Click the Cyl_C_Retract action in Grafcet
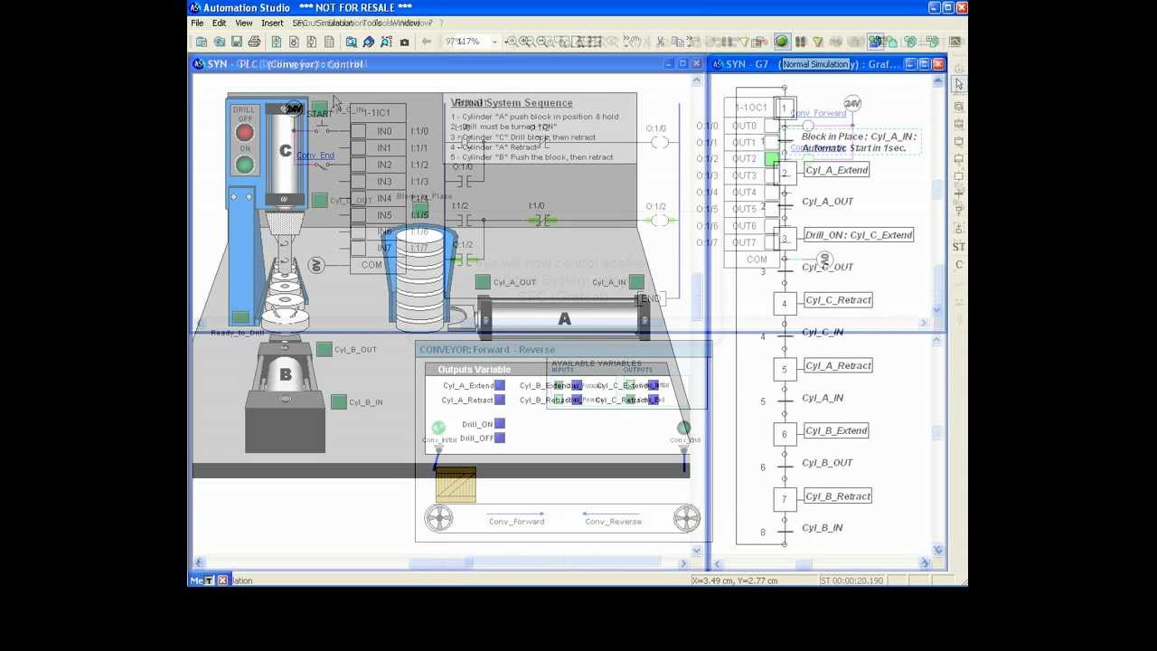The width and height of the screenshot is (1157, 651). (x=837, y=300)
